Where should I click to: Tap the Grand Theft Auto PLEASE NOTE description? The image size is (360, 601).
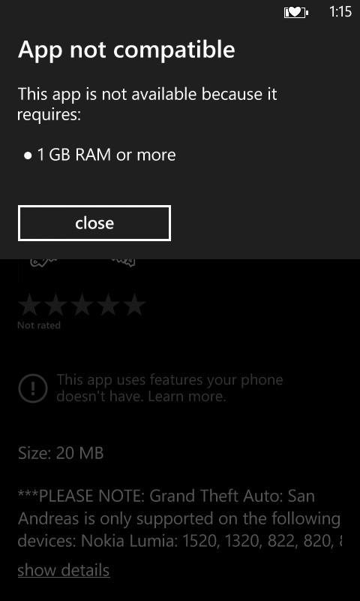click(179, 518)
